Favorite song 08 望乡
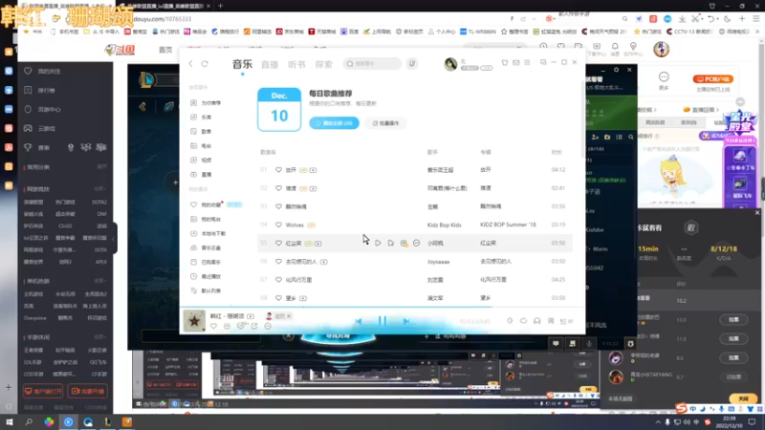The height and width of the screenshot is (430, 765). pos(278,298)
